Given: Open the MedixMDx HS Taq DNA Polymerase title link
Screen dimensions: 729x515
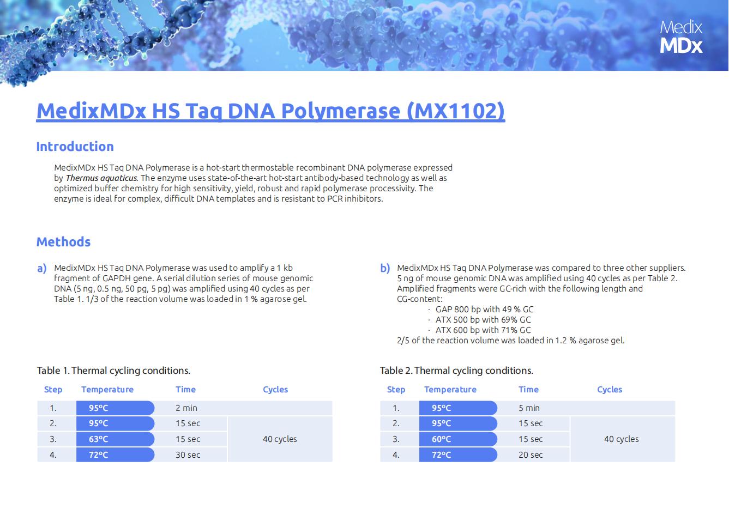Looking at the screenshot, I should (270, 111).
